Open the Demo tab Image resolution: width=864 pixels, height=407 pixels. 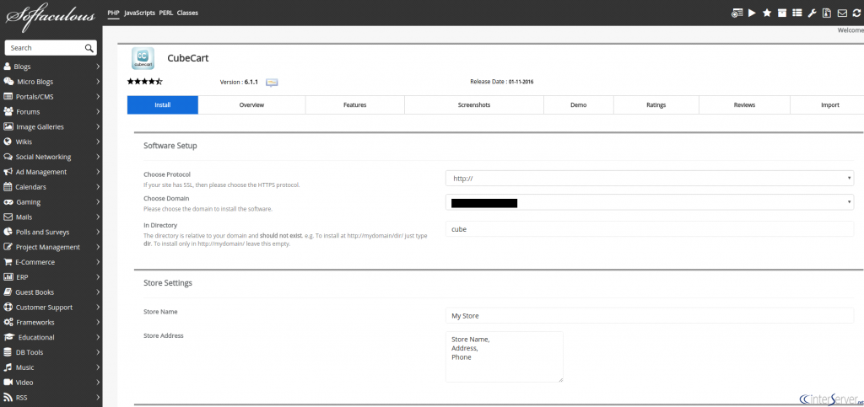[x=579, y=105]
